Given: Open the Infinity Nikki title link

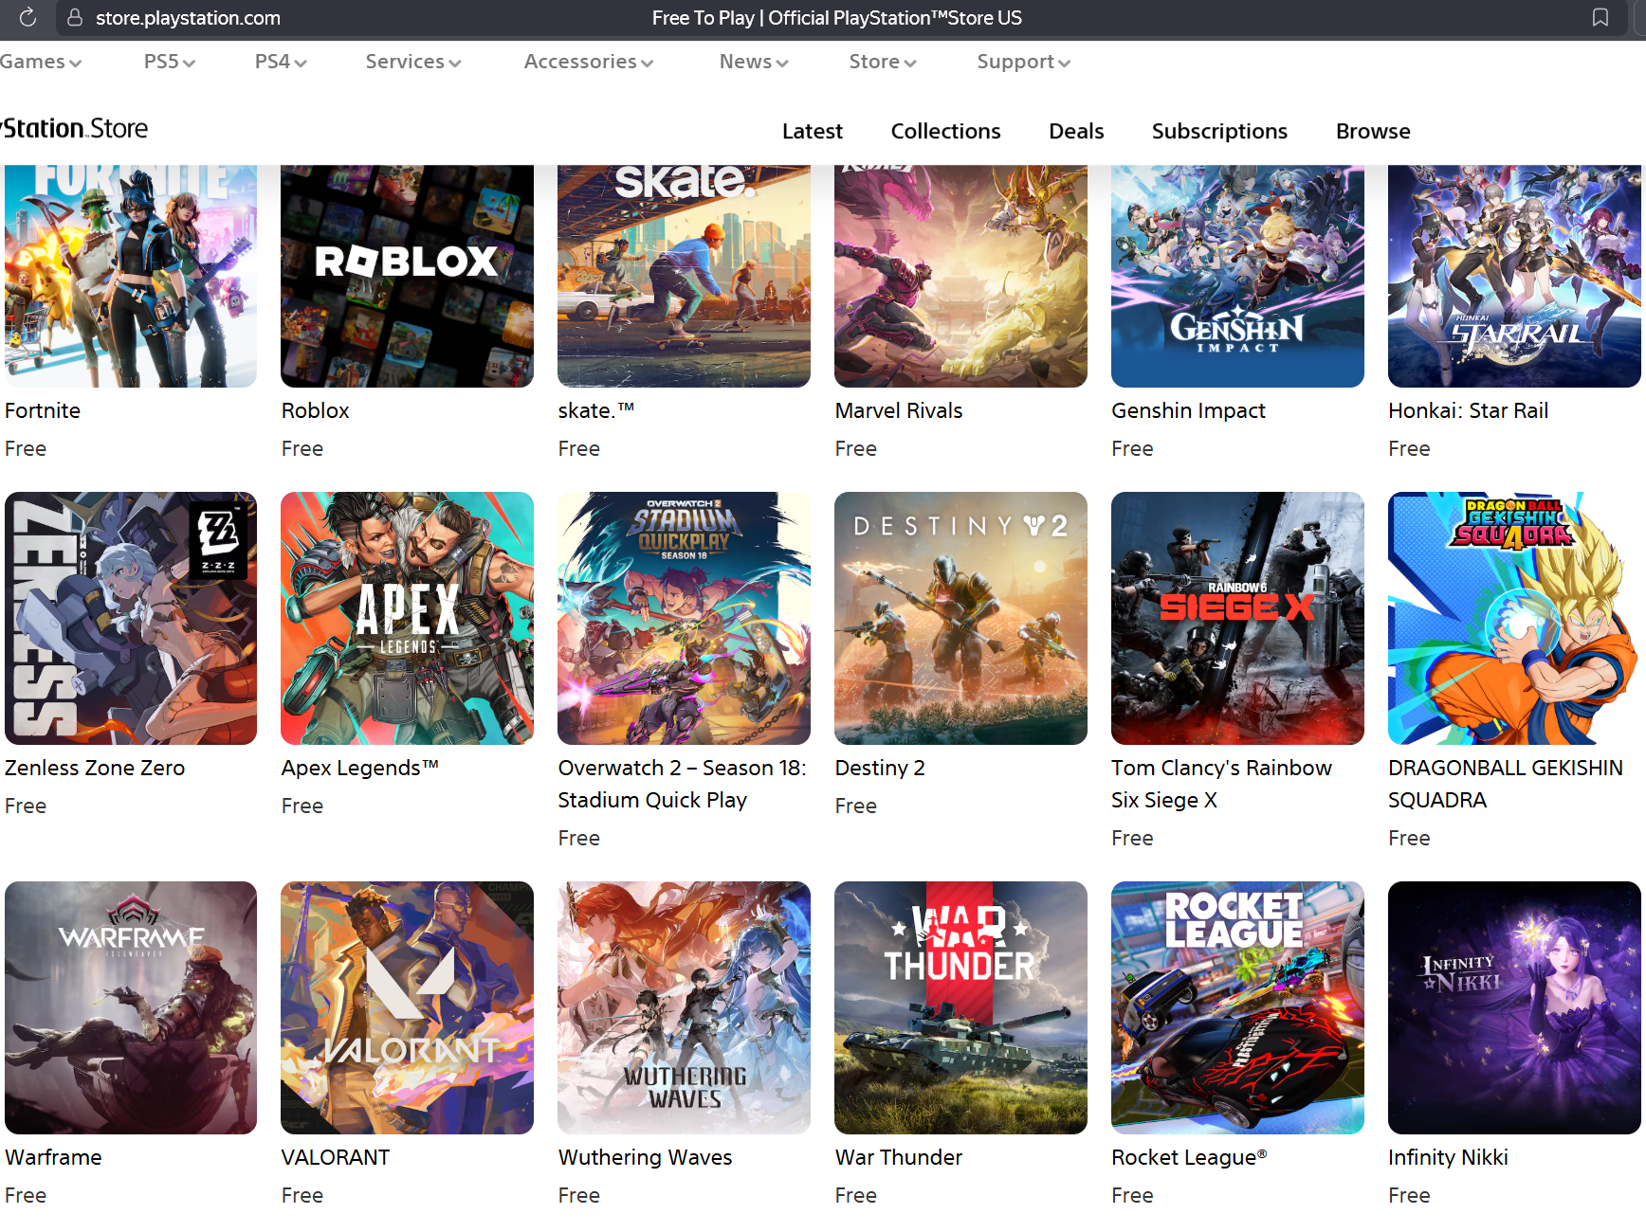Looking at the screenshot, I should pyautogui.click(x=1449, y=1157).
